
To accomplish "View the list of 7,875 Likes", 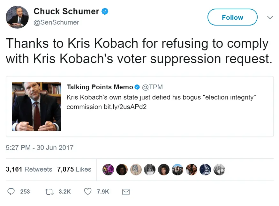I will pyautogui.click(x=74, y=169).
